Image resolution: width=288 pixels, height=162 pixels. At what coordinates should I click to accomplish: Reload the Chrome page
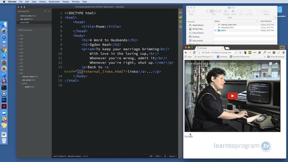[194, 53]
